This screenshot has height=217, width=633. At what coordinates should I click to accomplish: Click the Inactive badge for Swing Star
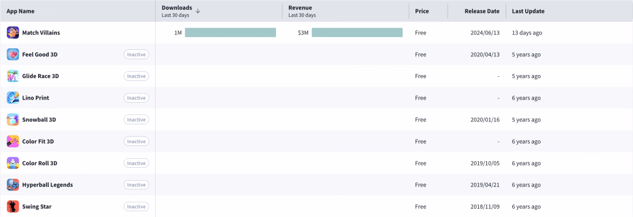(137, 206)
